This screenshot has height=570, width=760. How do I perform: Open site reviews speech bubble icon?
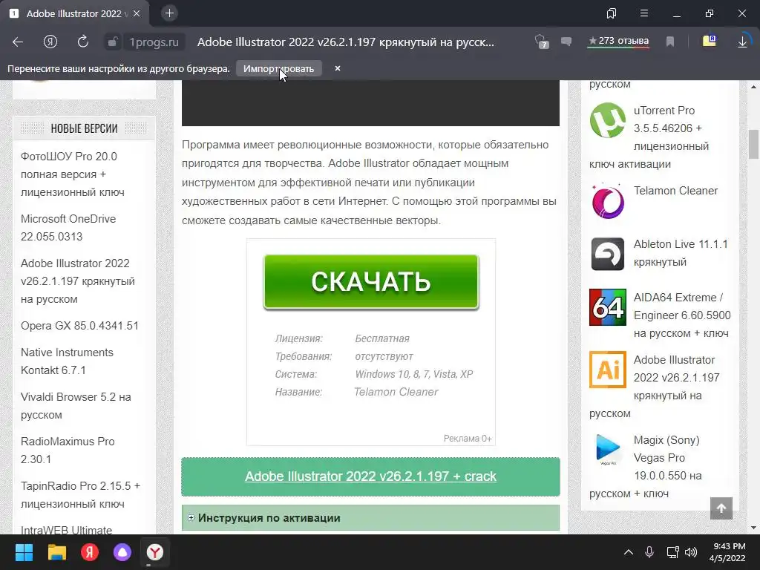(x=566, y=42)
